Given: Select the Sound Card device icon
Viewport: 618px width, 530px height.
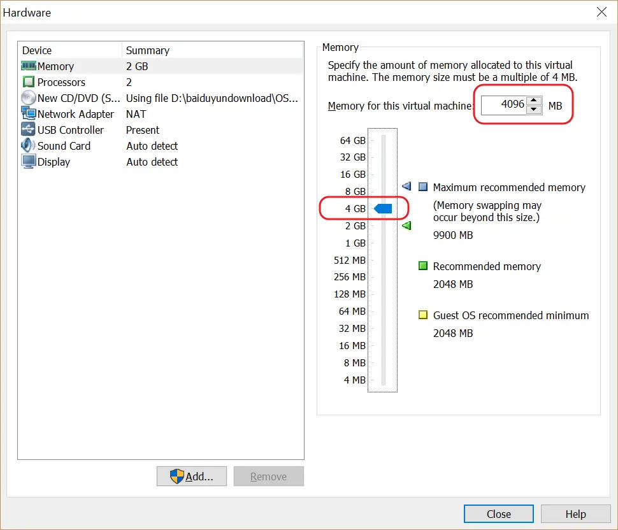Looking at the screenshot, I should [29, 146].
